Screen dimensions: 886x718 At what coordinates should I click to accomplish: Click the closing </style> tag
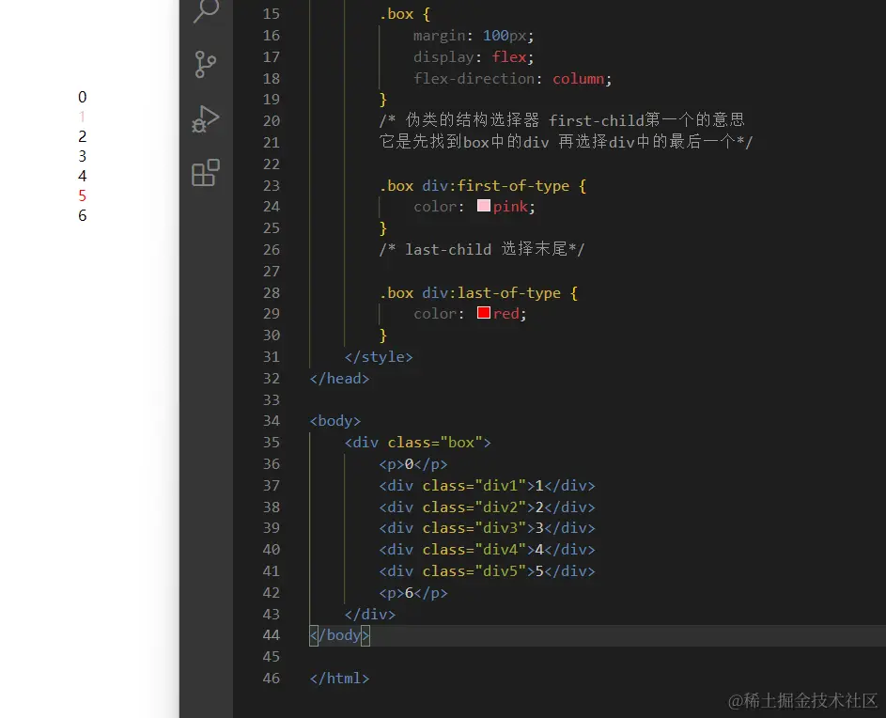(379, 357)
